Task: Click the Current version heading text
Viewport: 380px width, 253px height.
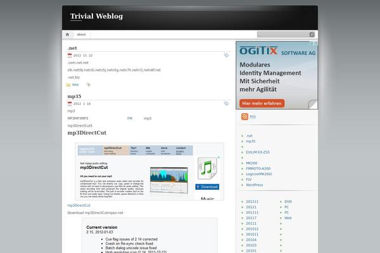Action: point(102,227)
